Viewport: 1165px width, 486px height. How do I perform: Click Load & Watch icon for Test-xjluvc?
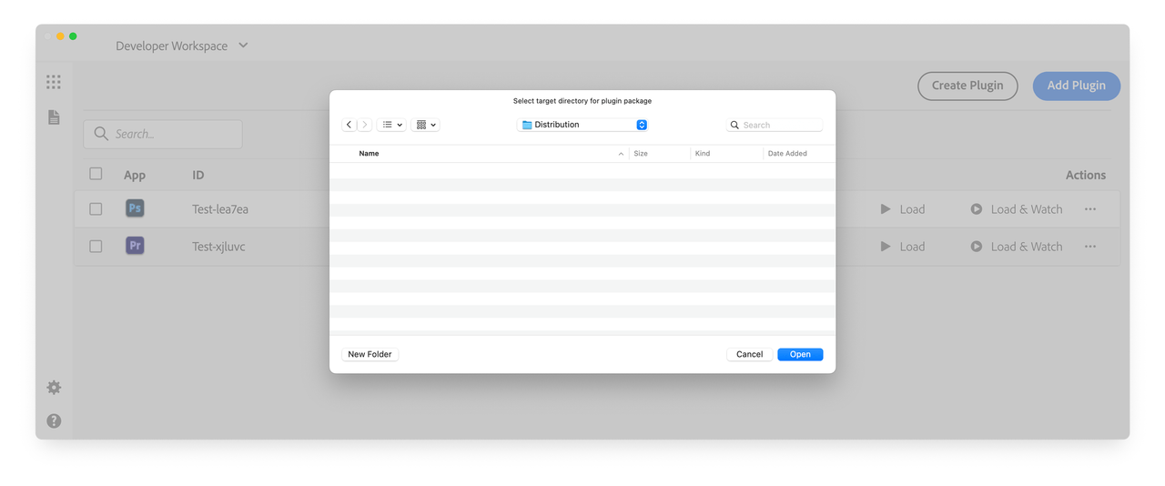(x=977, y=247)
